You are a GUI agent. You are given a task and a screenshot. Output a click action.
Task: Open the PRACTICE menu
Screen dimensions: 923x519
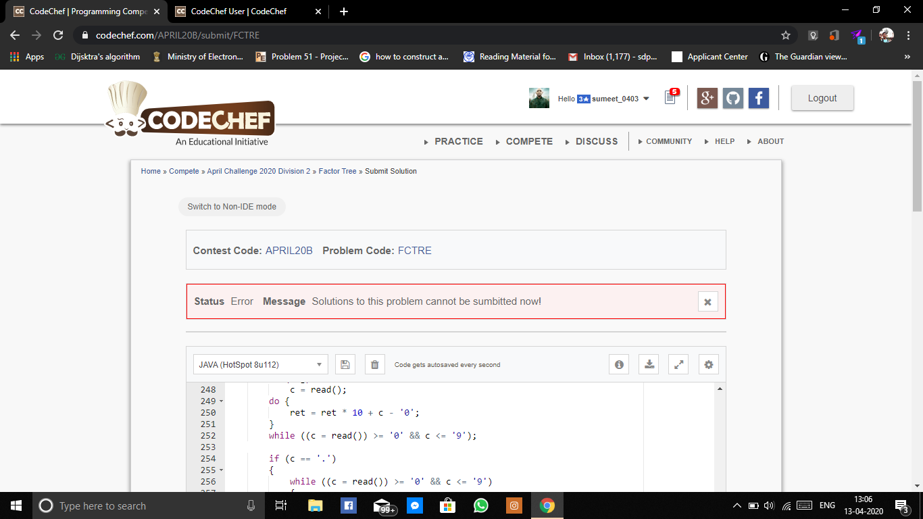pos(458,141)
